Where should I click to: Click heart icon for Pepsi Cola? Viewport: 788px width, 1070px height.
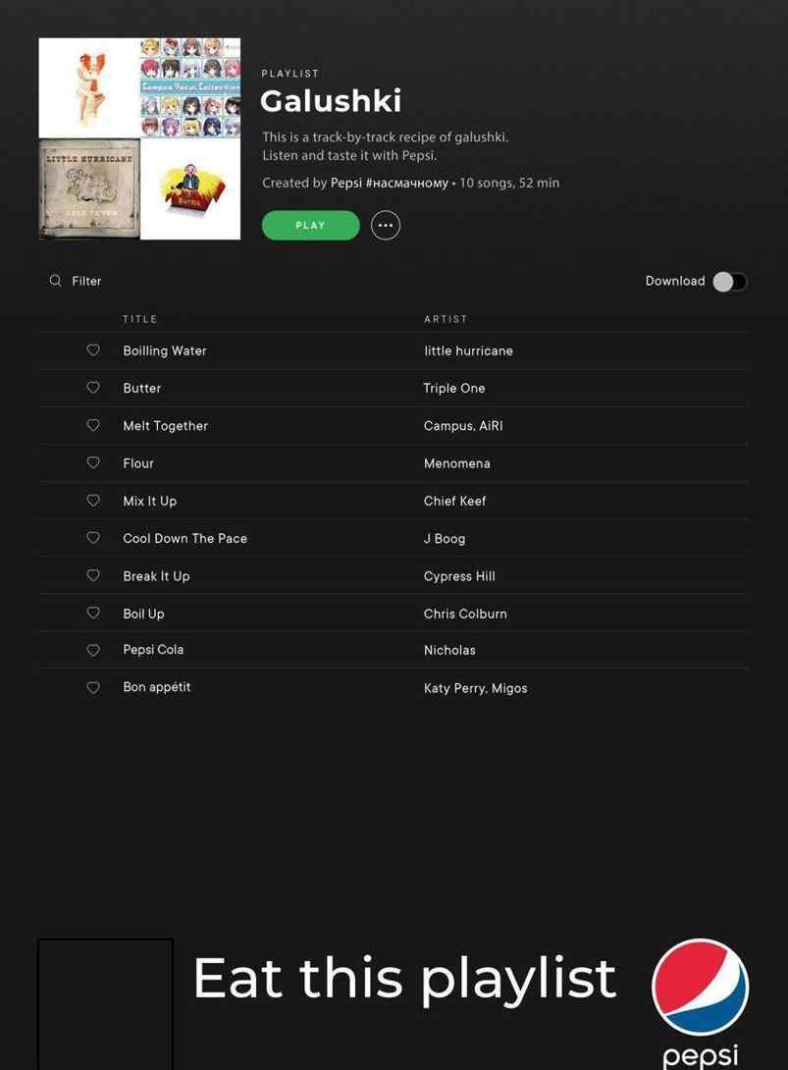(x=93, y=650)
